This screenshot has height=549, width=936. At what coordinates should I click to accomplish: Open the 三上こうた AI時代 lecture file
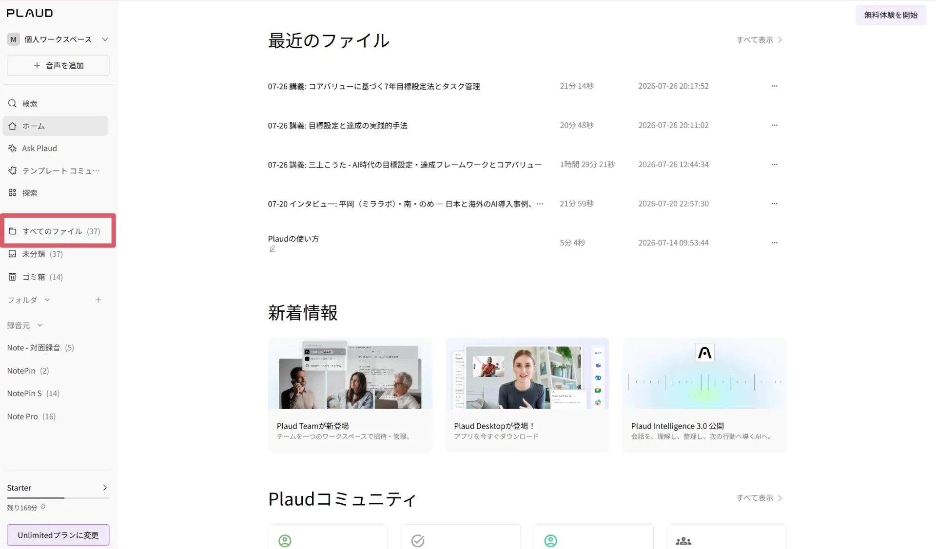click(x=405, y=165)
